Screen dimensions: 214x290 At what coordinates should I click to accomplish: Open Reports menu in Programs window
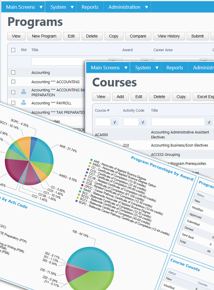[90, 7]
